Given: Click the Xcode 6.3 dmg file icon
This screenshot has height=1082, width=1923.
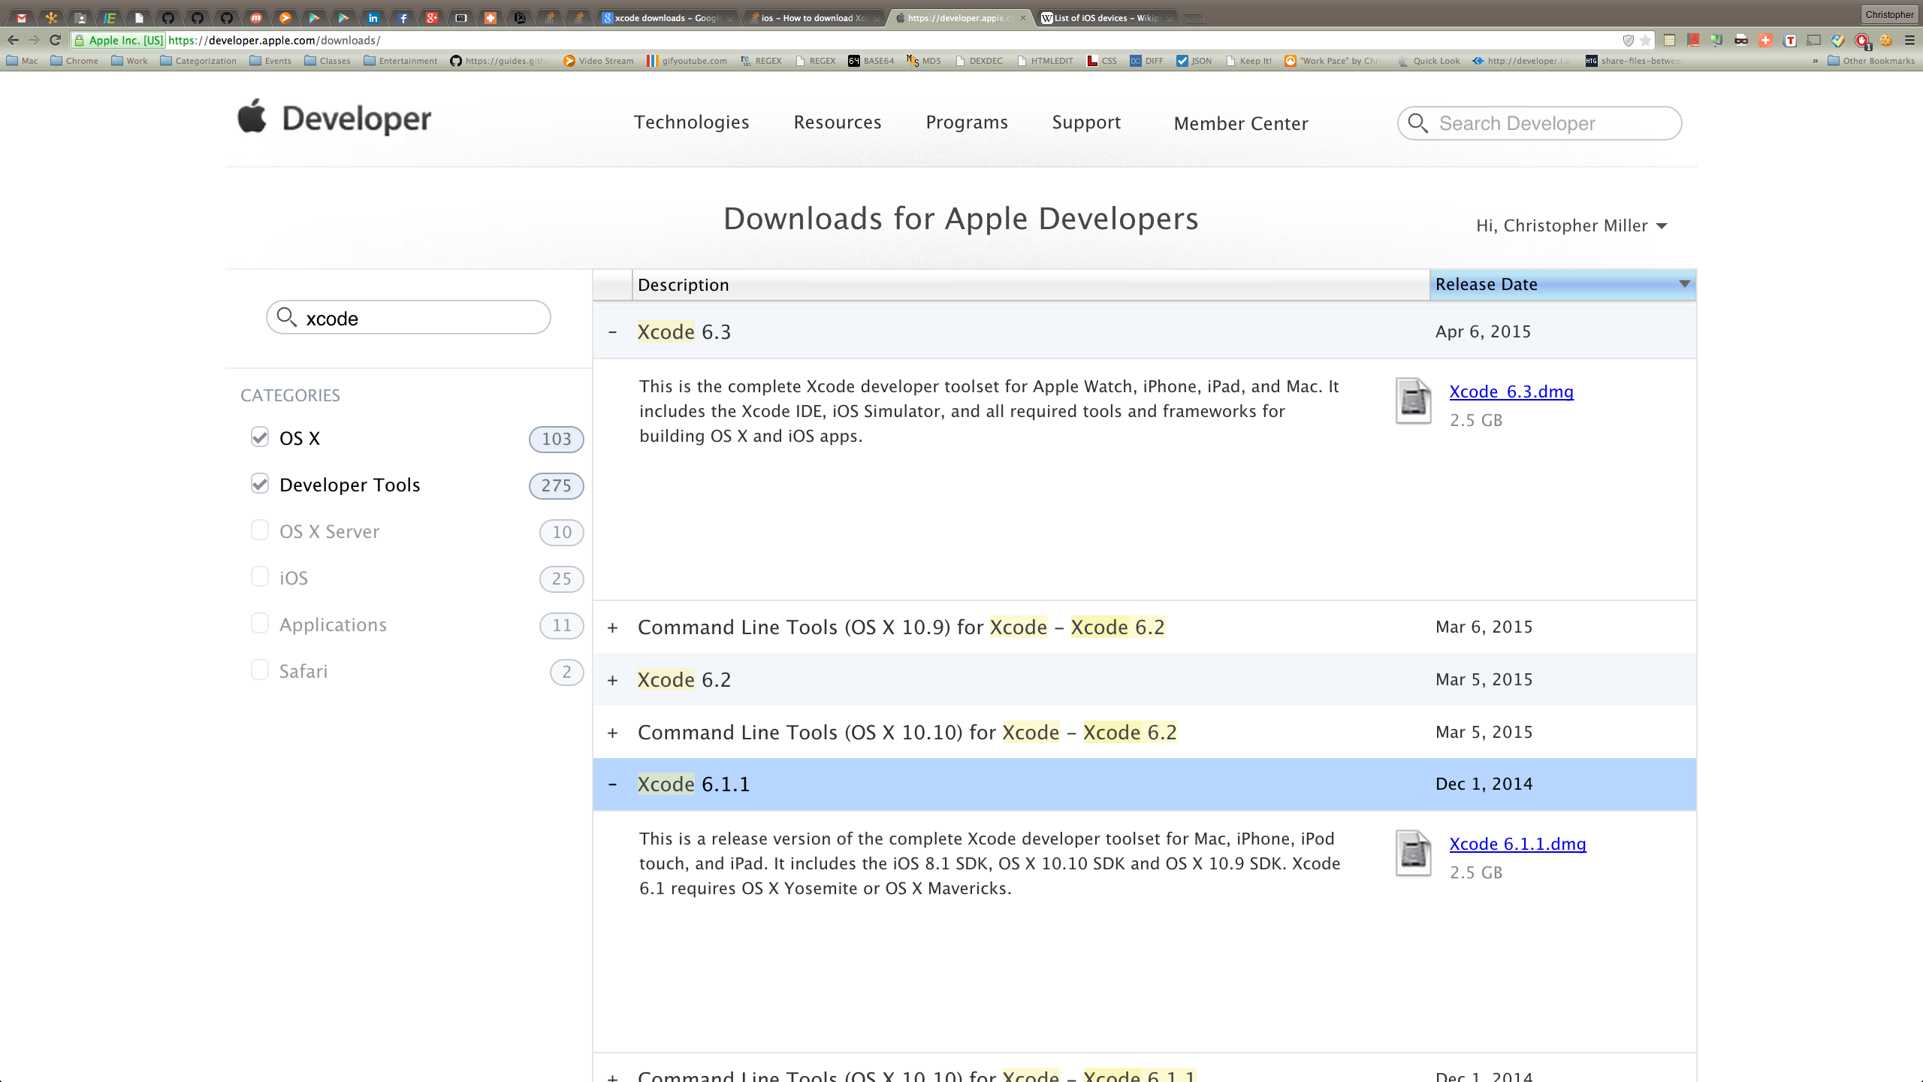Looking at the screenshot, I should pos(1413,400).
